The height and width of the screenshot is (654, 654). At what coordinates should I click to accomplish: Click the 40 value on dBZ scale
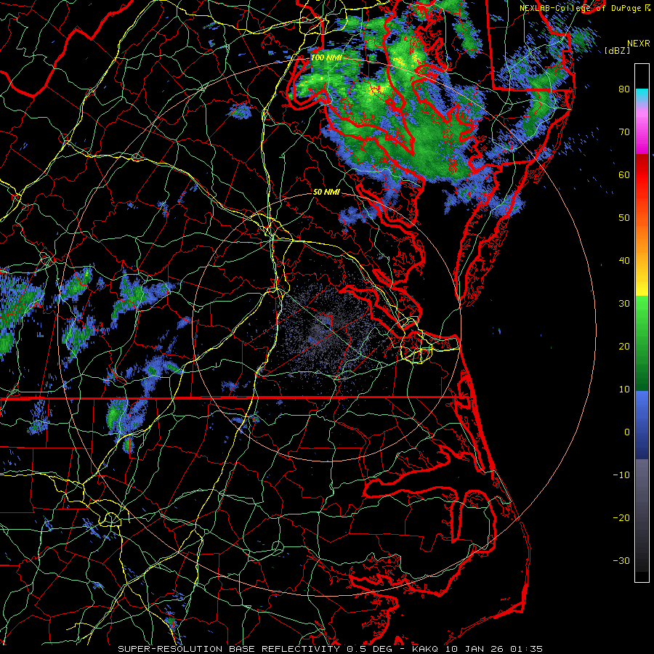tap(624, 261)
